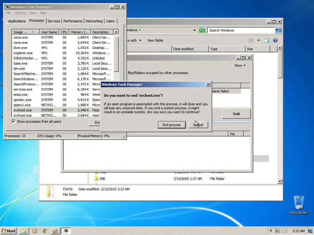Switch to Services tab

click(54, 21)
